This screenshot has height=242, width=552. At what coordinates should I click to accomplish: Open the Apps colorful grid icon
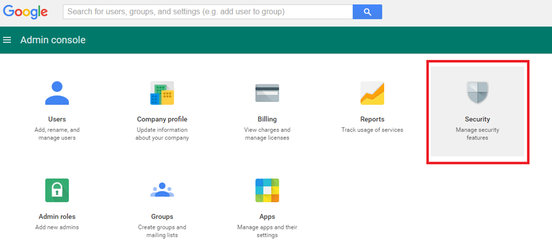click(267, 190)
